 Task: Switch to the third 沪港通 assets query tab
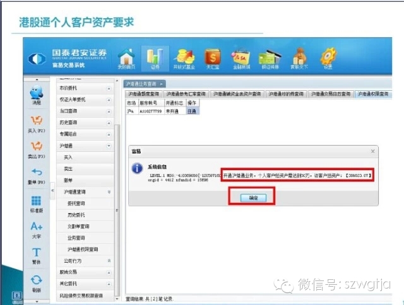[237, 94]
